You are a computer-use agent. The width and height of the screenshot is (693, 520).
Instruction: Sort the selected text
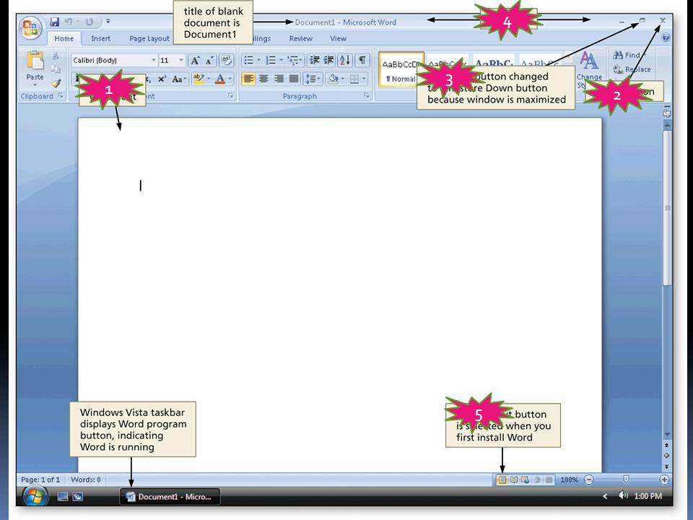tap(345, 60)
